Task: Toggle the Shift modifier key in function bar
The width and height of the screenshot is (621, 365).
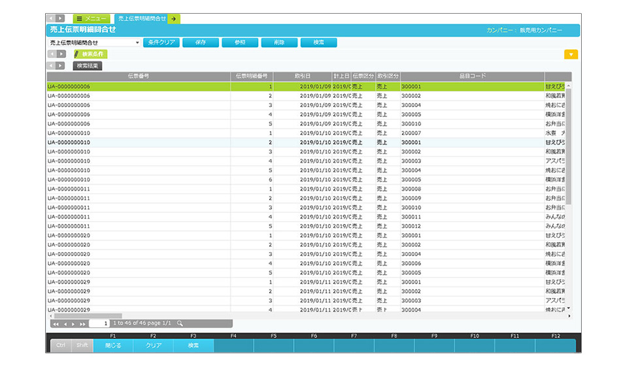Action: [x=82, y=345]
